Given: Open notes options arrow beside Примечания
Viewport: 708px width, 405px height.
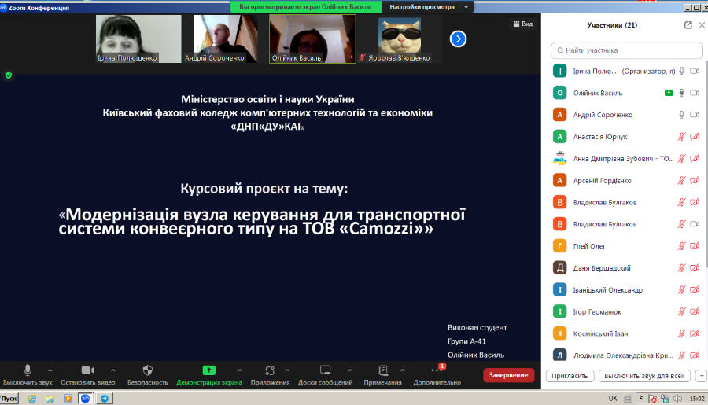Looking at the screenshot, I should tap(402, 370).
